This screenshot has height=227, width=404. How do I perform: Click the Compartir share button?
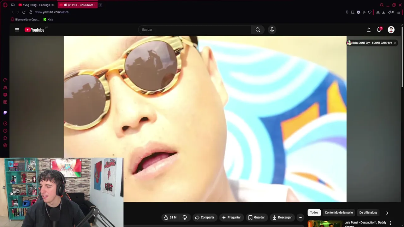(205, 218)
